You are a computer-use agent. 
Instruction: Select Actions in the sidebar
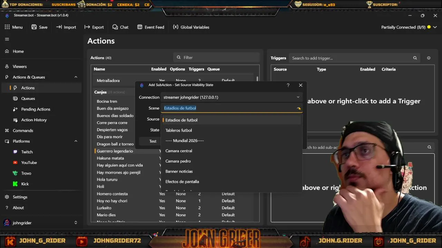[41, 88]
